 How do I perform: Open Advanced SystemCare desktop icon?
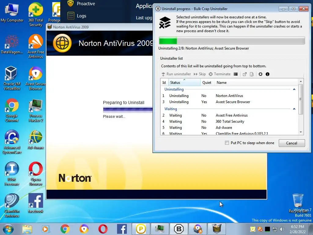(x=12, y=142)
